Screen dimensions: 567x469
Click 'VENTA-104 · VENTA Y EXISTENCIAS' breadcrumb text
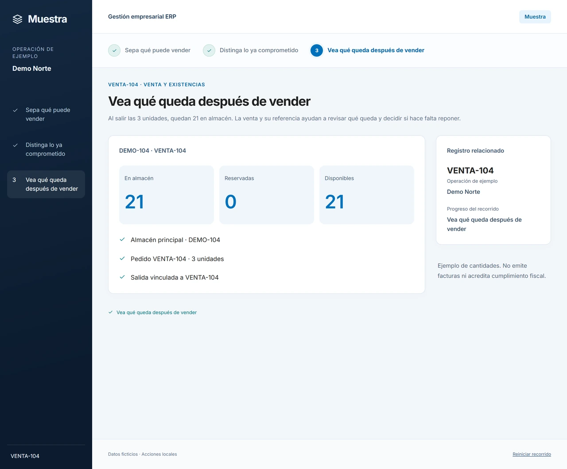(156, 85)
